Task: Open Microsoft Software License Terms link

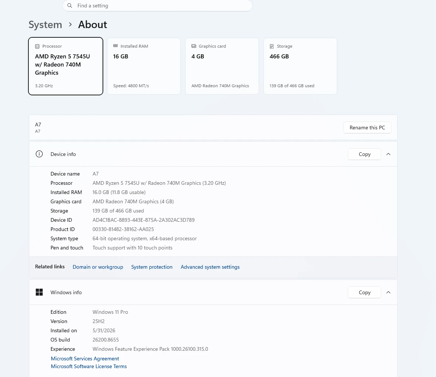Action: (x=89, y=366)
